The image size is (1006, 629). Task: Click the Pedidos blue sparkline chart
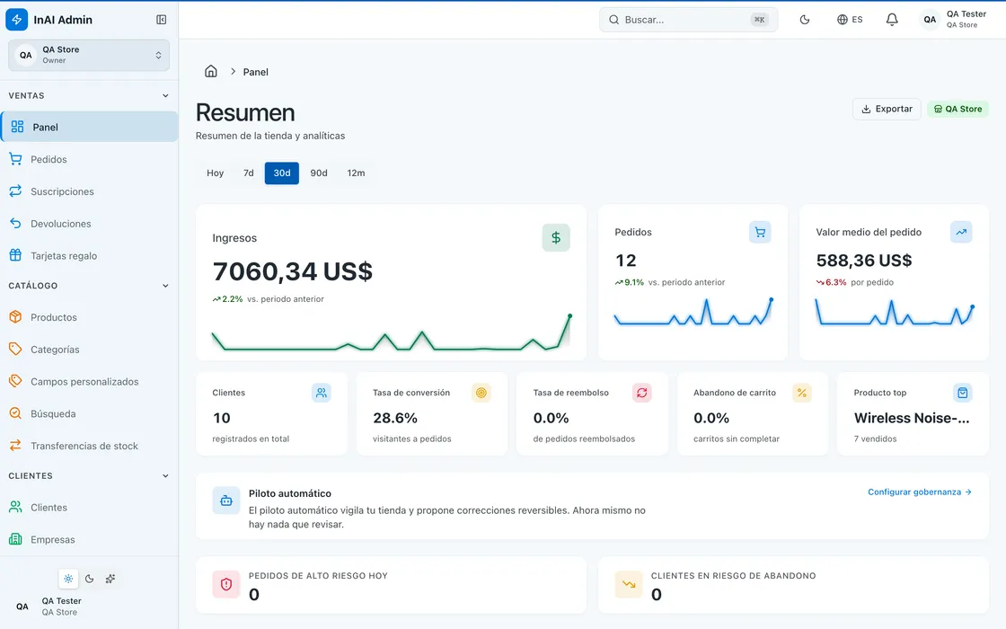pyautogui.click(x=693, y=312)
